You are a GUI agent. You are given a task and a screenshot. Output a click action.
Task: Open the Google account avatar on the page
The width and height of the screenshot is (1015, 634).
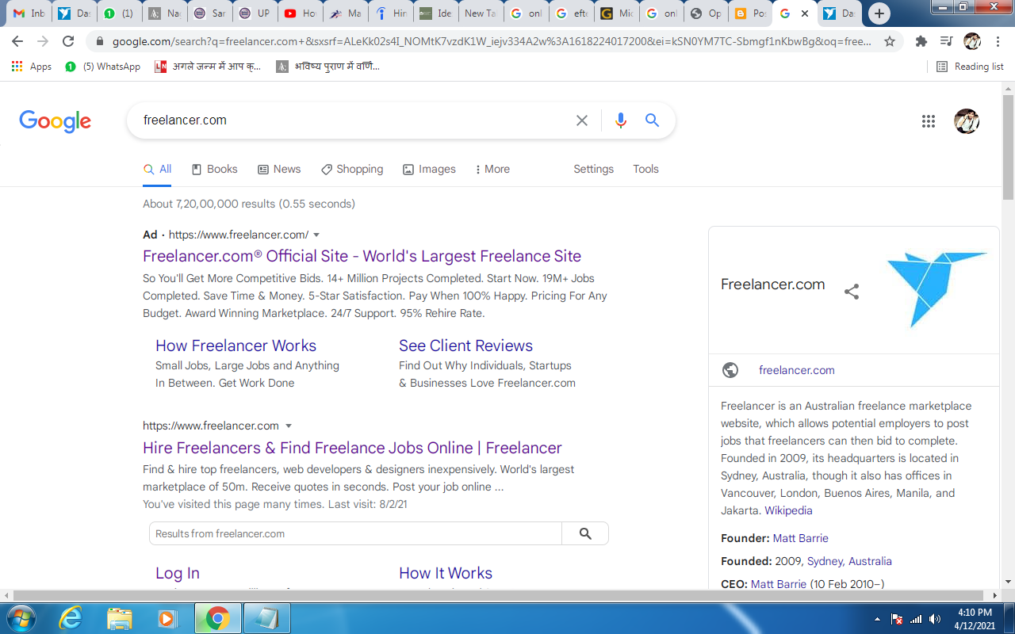(x=967, y=121)
